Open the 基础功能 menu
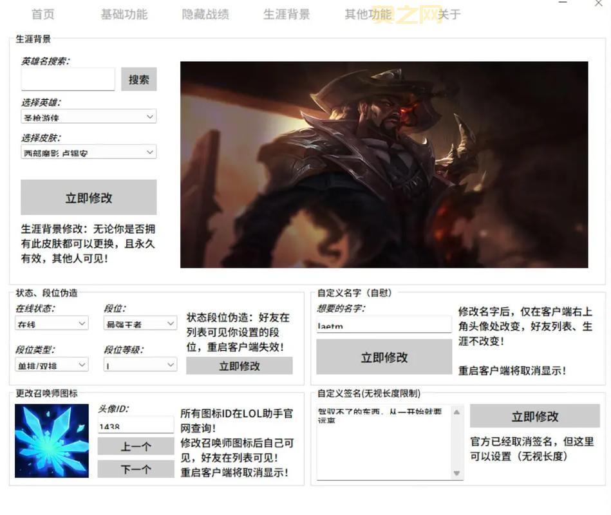Viewport: 611px width, 515px height. coord(124,14)
